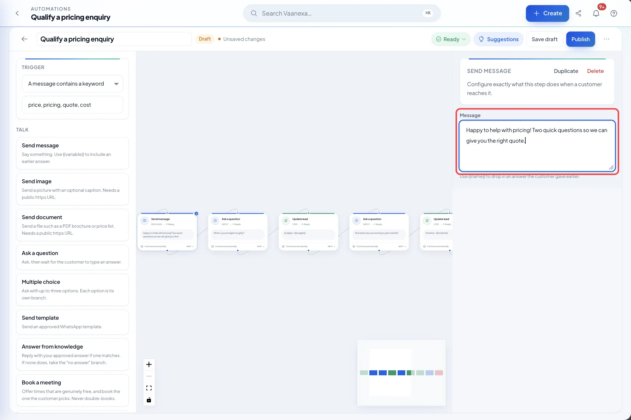The image size is (631, 420).
Task: Open the trigger type dropdown
Action: 72,84
